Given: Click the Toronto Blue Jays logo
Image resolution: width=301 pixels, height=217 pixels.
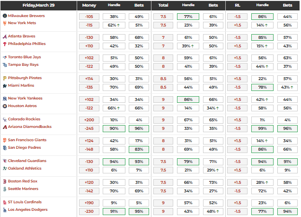Looking at the screenshot, I should coord(5,57).
